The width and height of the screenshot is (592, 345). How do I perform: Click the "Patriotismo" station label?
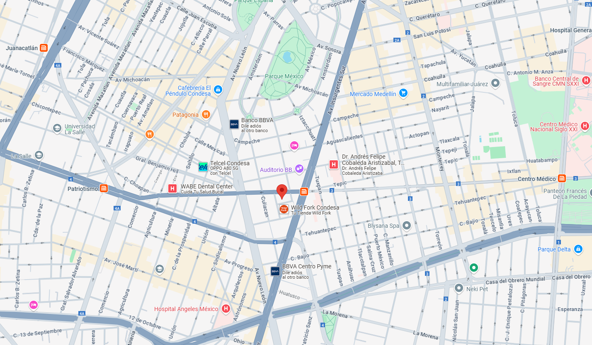83,189
